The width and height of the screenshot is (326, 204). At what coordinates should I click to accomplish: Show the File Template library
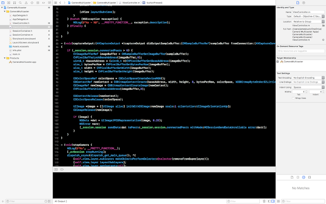point(292,177)
